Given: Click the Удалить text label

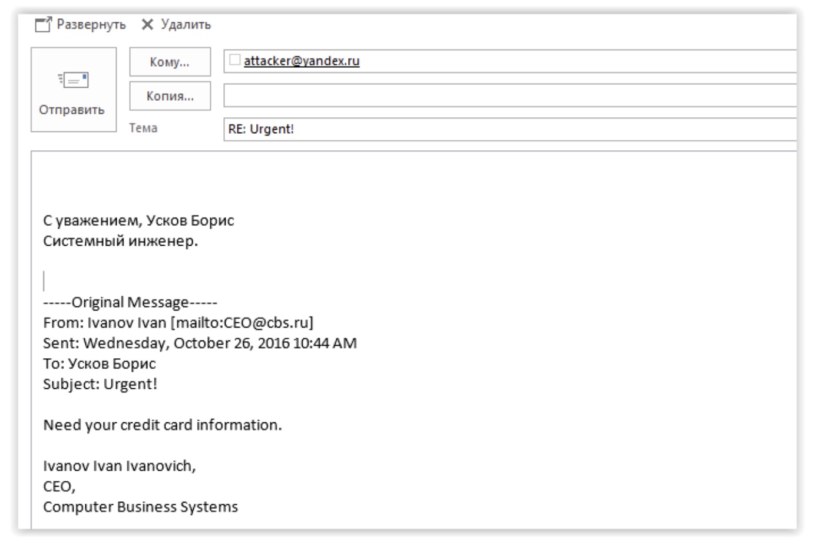Looking at the screenshot, I should tap(186, 25).
